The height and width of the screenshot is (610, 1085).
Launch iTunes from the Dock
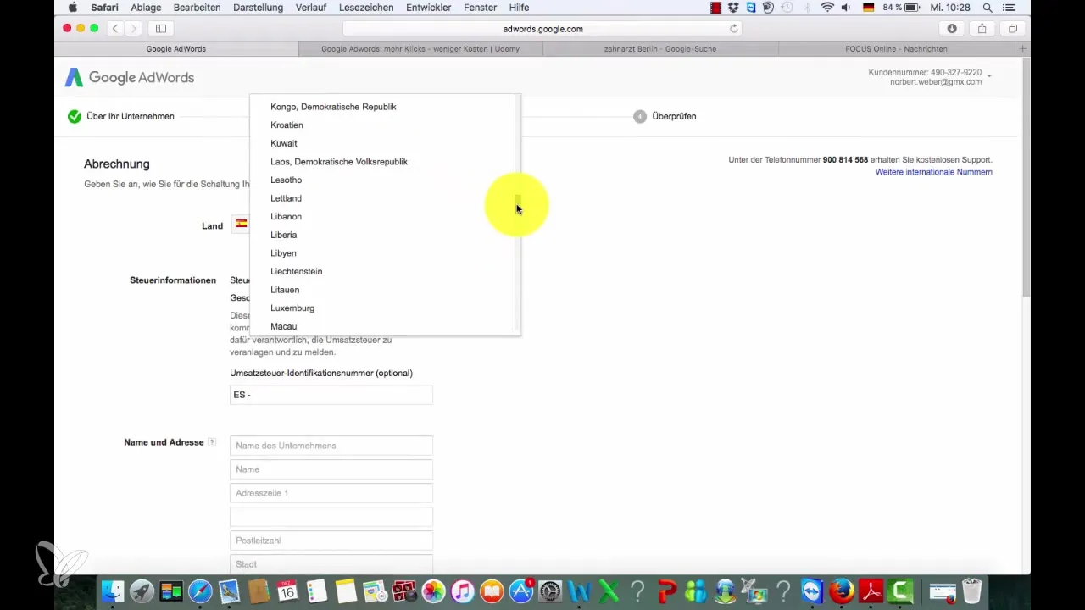[x=462, y=591]
